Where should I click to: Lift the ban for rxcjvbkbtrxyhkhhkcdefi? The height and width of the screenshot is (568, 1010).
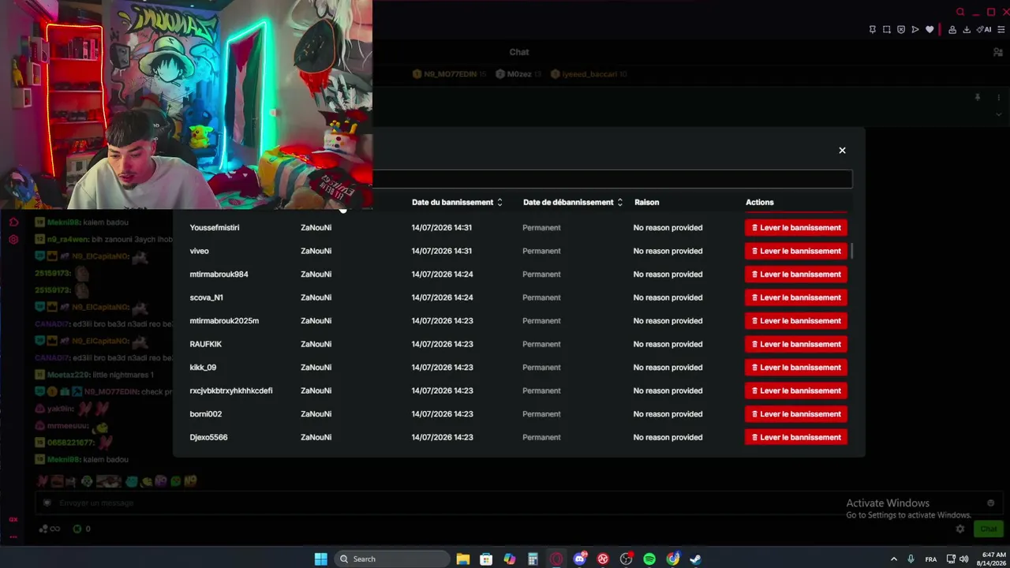[x=796, y=390]
